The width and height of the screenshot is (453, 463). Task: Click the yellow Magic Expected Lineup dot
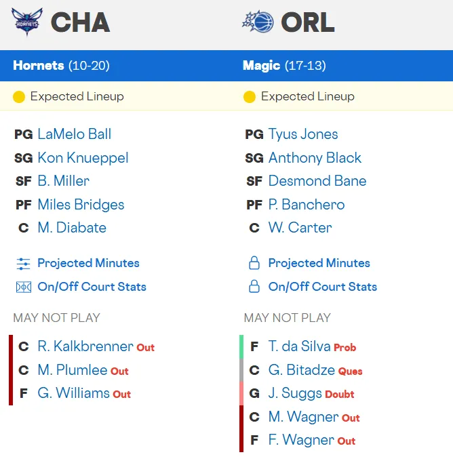coord(250,97)
